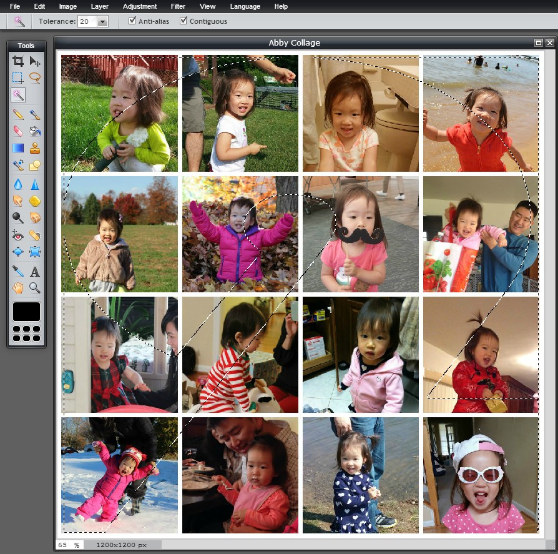This screenshot has width=558, height=554.
Task: Open the Filter menu
Action: click(178, 6)
